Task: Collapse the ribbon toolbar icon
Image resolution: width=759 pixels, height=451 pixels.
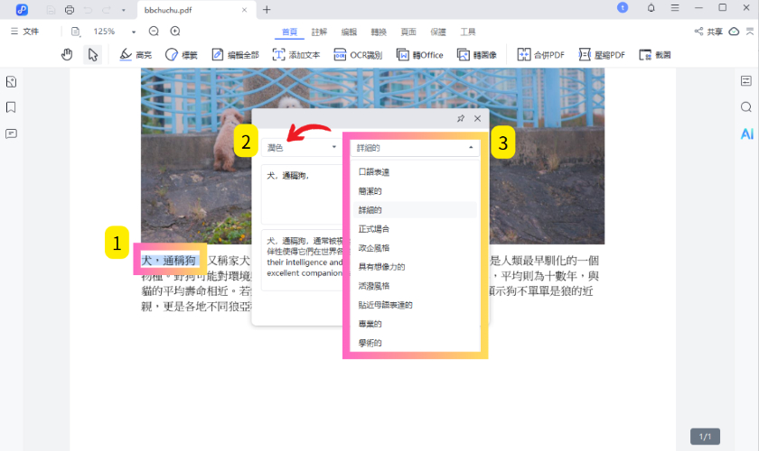Action: coord(750,32)
